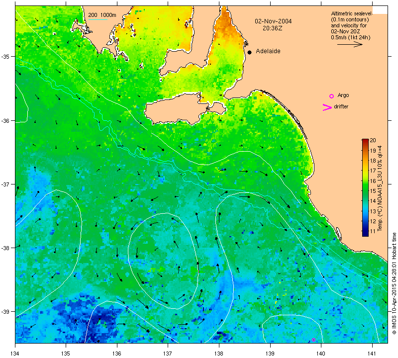
Task: Click latitude axis label -36
Action: pyautogui.click(x=5, y=120)
